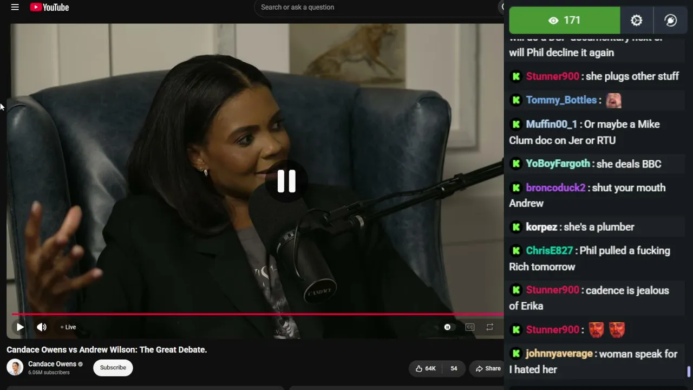Image resolution: width=693 pixels, height=390 pixels.
Task: Select the message 'she's a plumber'
Action: 599,227
